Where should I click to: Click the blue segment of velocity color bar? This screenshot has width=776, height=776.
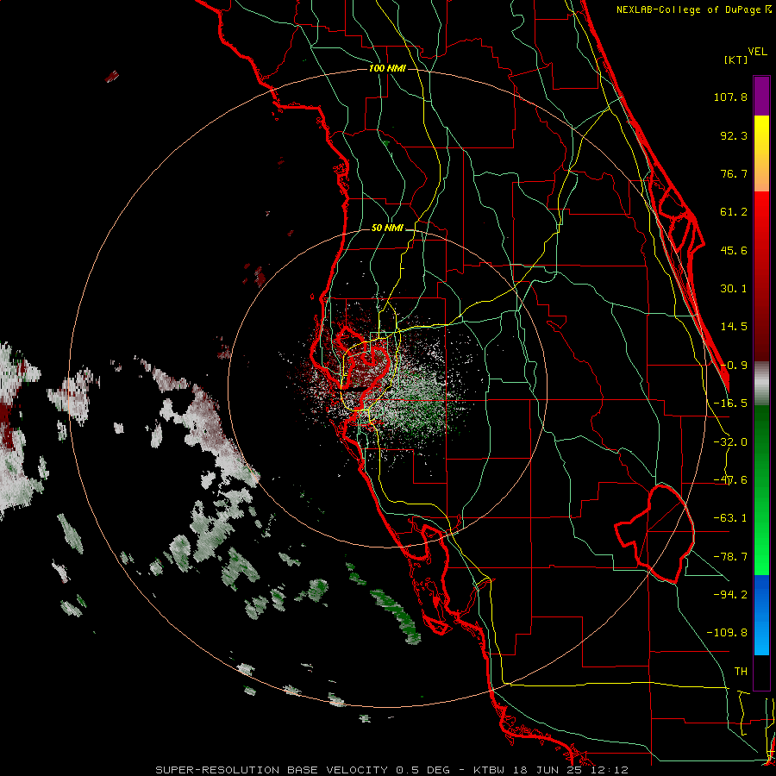[x=761, y=615]
